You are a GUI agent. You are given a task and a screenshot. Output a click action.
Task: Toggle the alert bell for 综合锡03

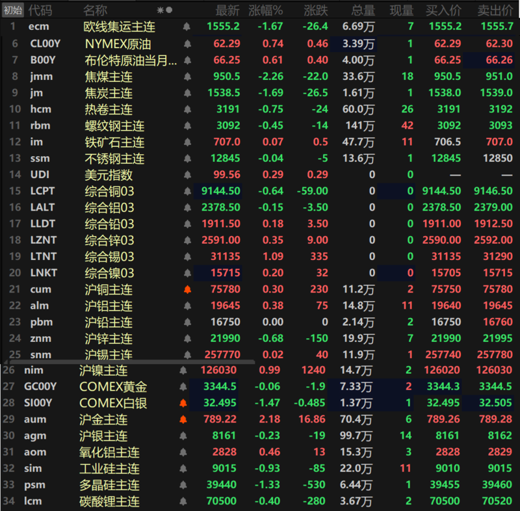tap(187, 257)
